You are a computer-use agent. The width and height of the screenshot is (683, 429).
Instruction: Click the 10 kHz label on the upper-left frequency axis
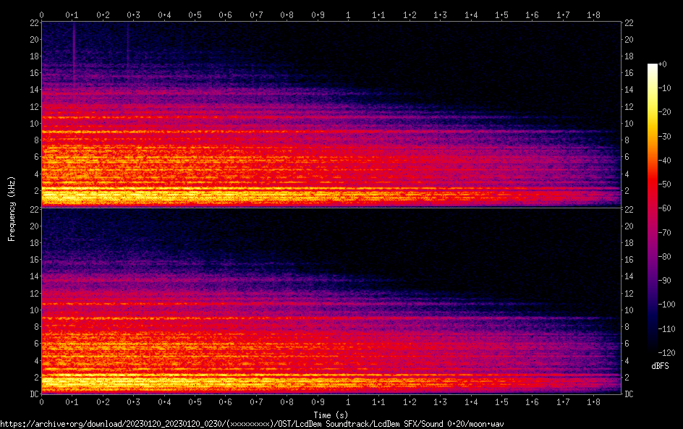[x=33, y=123]
